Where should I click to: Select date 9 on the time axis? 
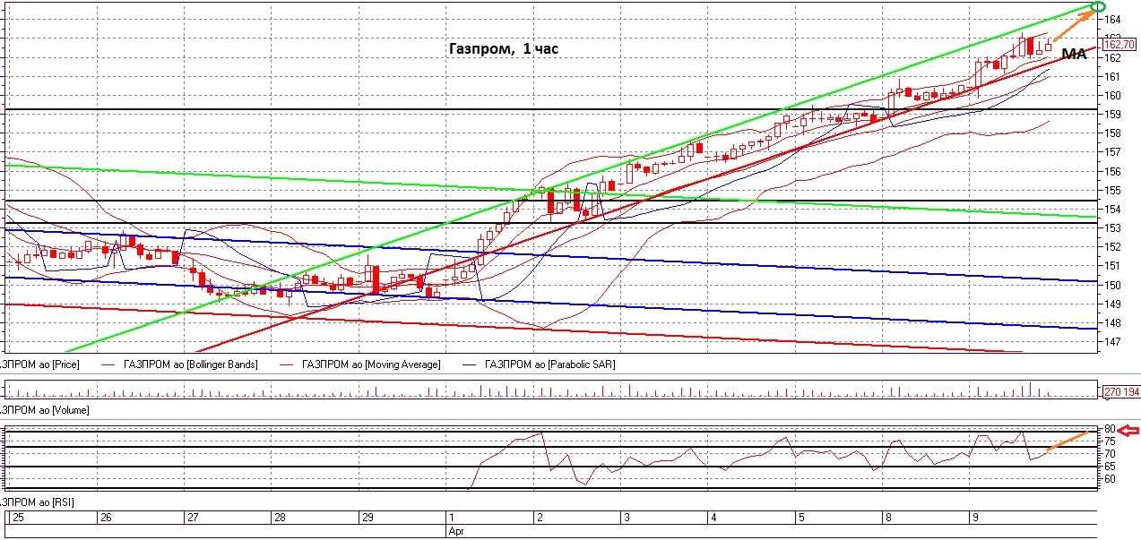click(975, 518)
